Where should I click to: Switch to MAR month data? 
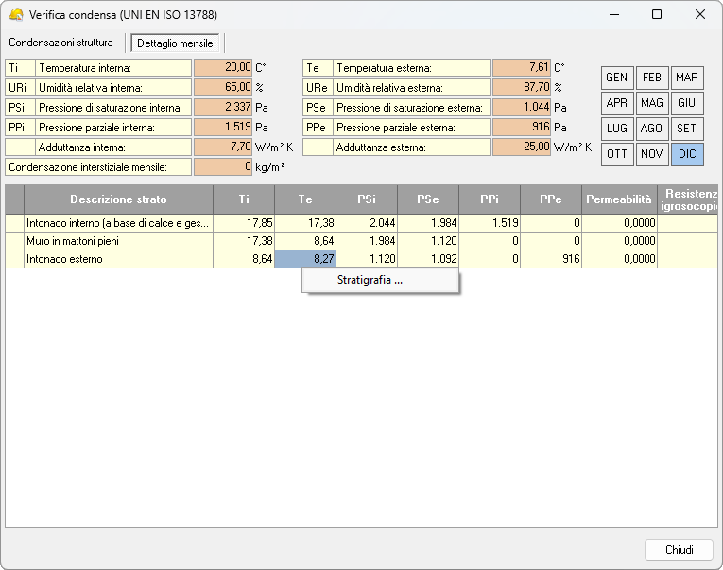coord(687,78)
